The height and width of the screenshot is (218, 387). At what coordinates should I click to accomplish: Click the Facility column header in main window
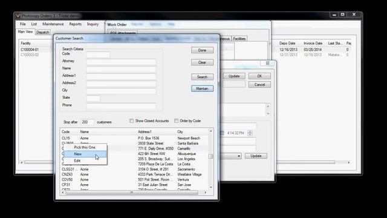coord(25,43)
